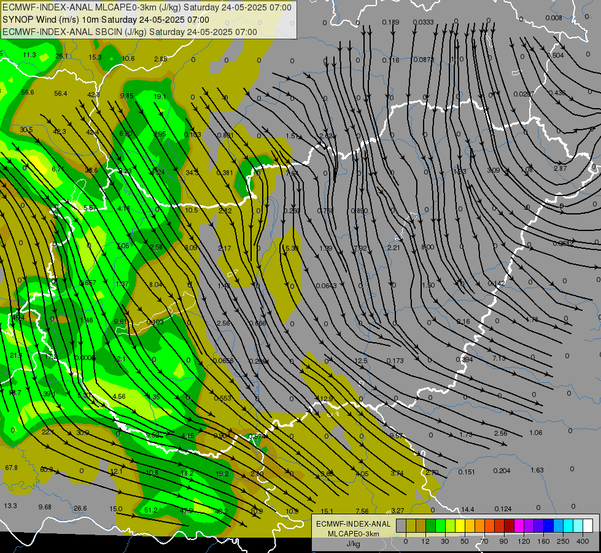The image size is (601, 553).
Task: Select the grid value '0.124'
Action: pos(503,509)
